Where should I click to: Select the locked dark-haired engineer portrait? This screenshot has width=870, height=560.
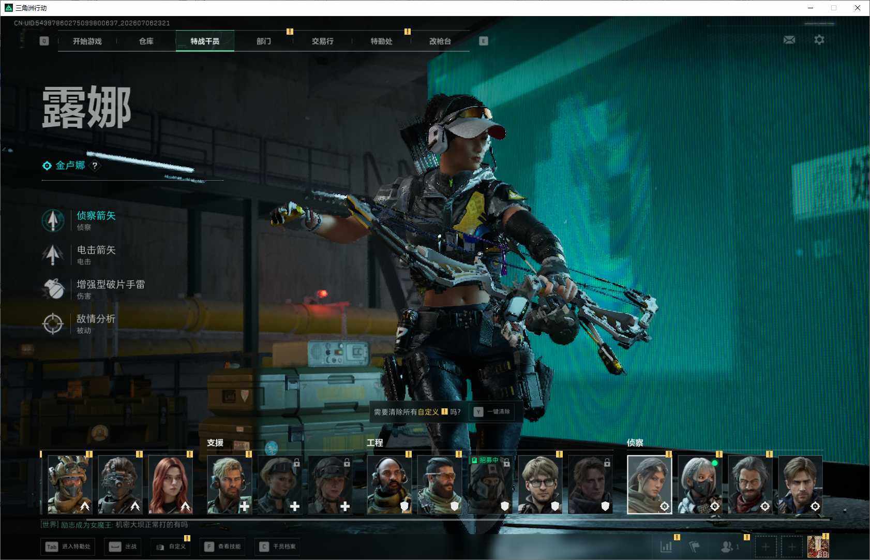[x=590, y=484]
